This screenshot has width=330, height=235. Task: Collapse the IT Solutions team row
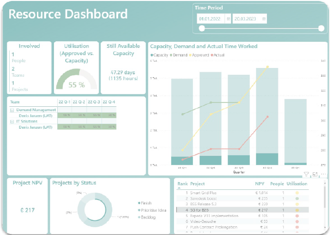point(12,121)
